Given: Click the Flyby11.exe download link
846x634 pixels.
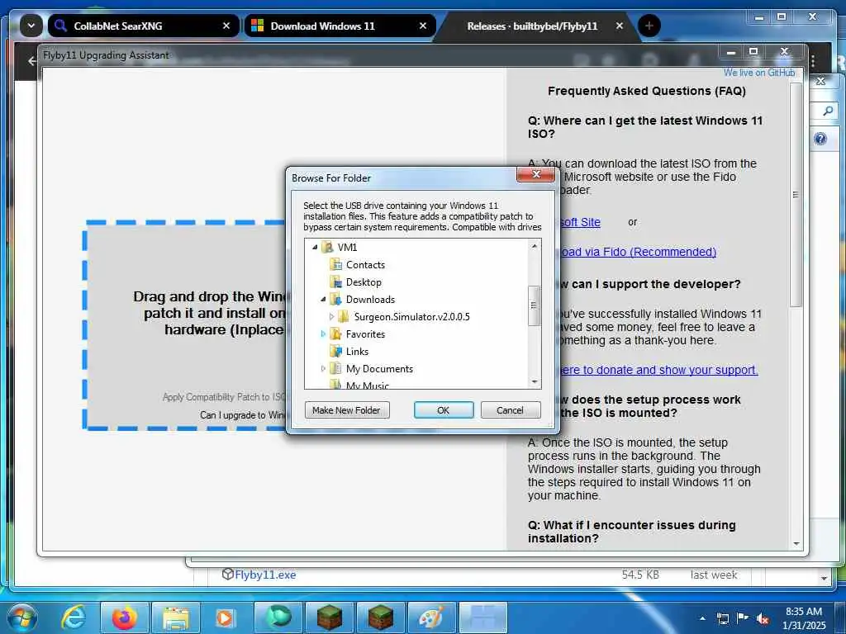Looking at the screenshot, I should pyautogui.click(x=265, y=575).
